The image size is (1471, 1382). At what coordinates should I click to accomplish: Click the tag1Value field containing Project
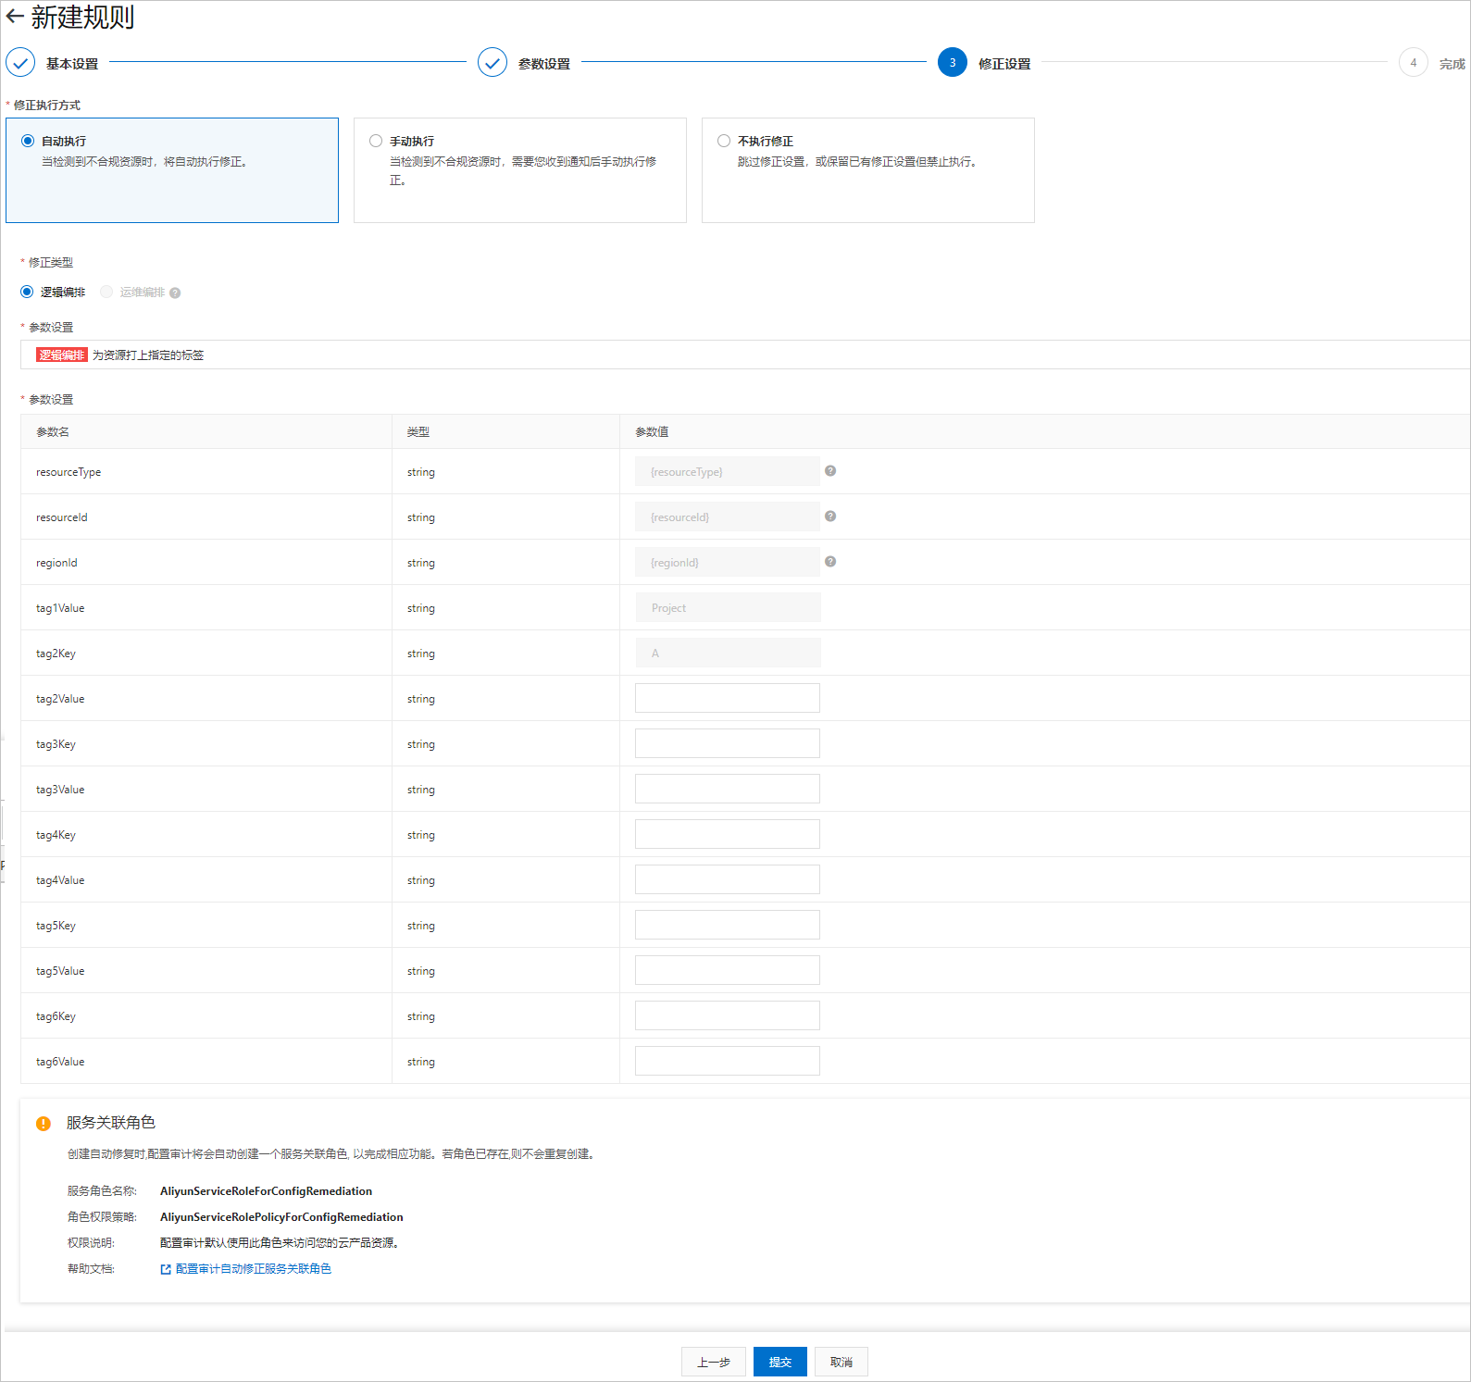click(728, 607)
